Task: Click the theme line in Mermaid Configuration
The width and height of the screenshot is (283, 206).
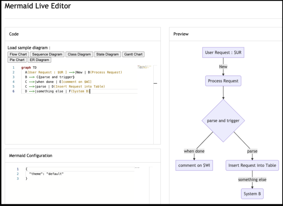Action: 46,174
